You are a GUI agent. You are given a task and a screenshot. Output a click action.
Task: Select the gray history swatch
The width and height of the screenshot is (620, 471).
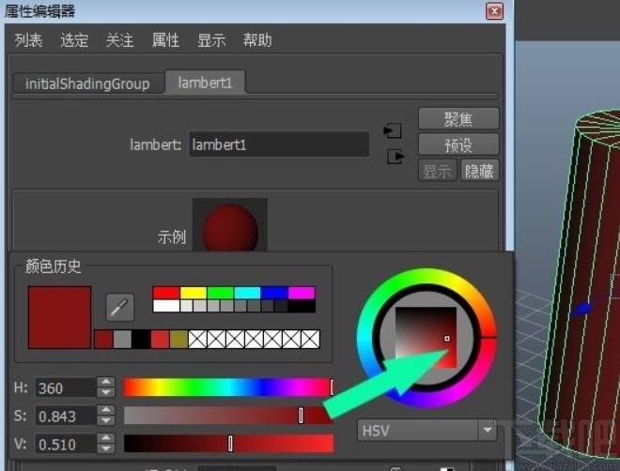click(122, 339)
